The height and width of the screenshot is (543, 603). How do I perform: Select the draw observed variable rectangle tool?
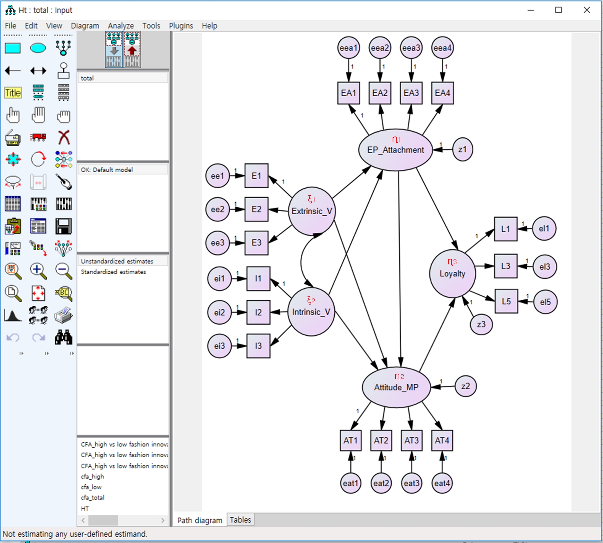tap(13, 48)
